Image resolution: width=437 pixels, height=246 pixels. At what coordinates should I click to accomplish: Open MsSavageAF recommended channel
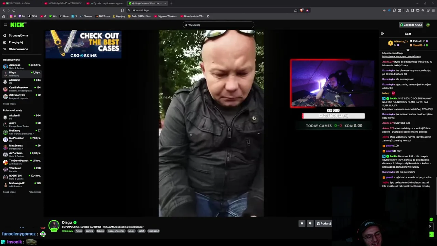click(x=22, y=184)
